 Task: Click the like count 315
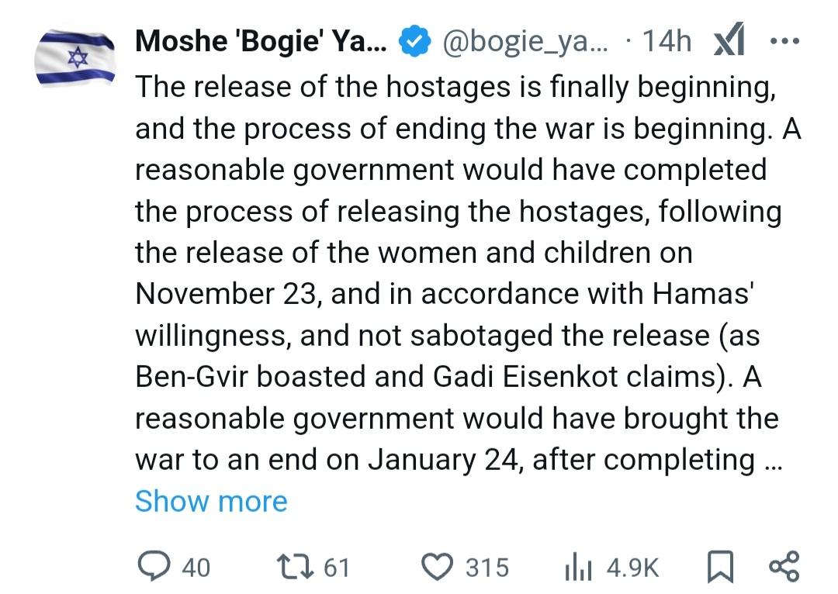487,568
